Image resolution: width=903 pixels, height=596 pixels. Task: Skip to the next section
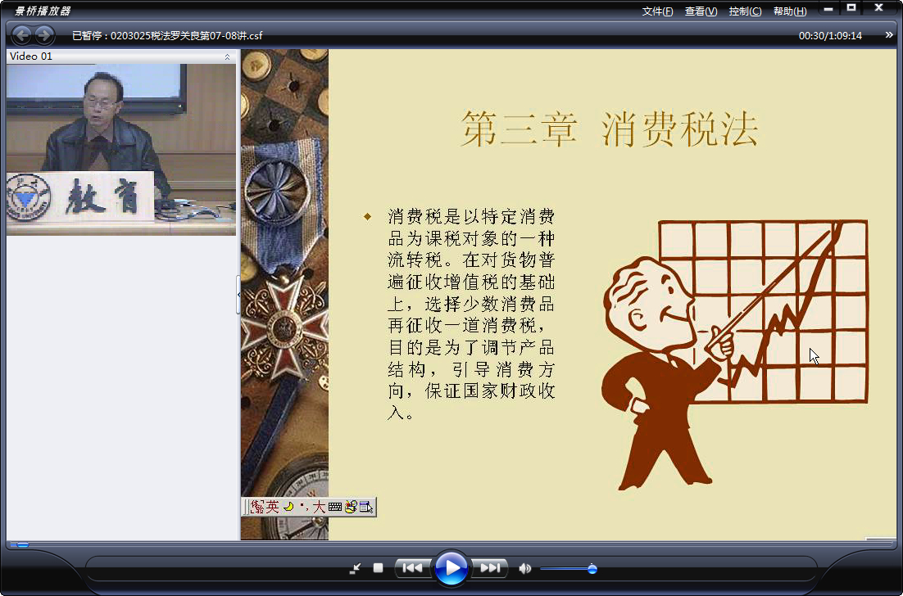tap(489, 568)
